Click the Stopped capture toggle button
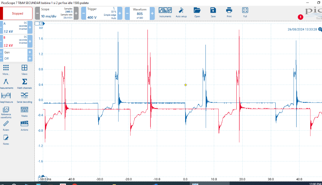The height and width of the screenshot is (185, 322). click(17, 14)
